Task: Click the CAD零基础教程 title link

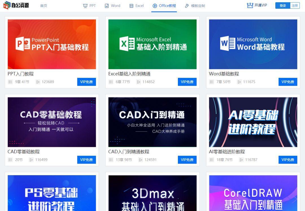Action: (24, 152)
